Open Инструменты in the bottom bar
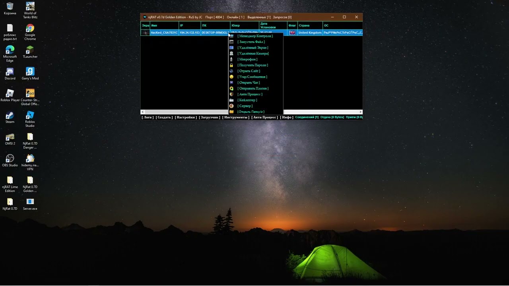Screen dimensions: 509x286 coord(236,117)
